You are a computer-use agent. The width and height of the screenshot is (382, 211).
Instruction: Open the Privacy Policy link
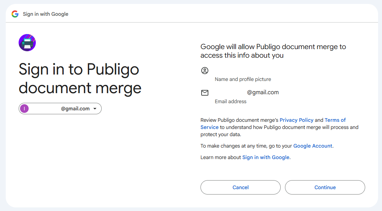pos(296,120)
